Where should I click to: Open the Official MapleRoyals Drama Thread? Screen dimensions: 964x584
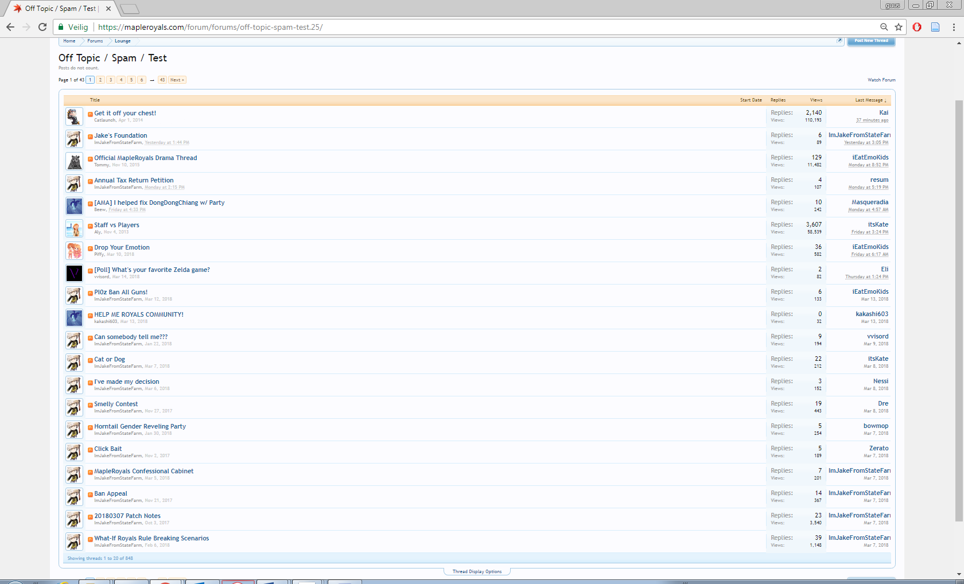pyautogui.click(x=146, y=158)
